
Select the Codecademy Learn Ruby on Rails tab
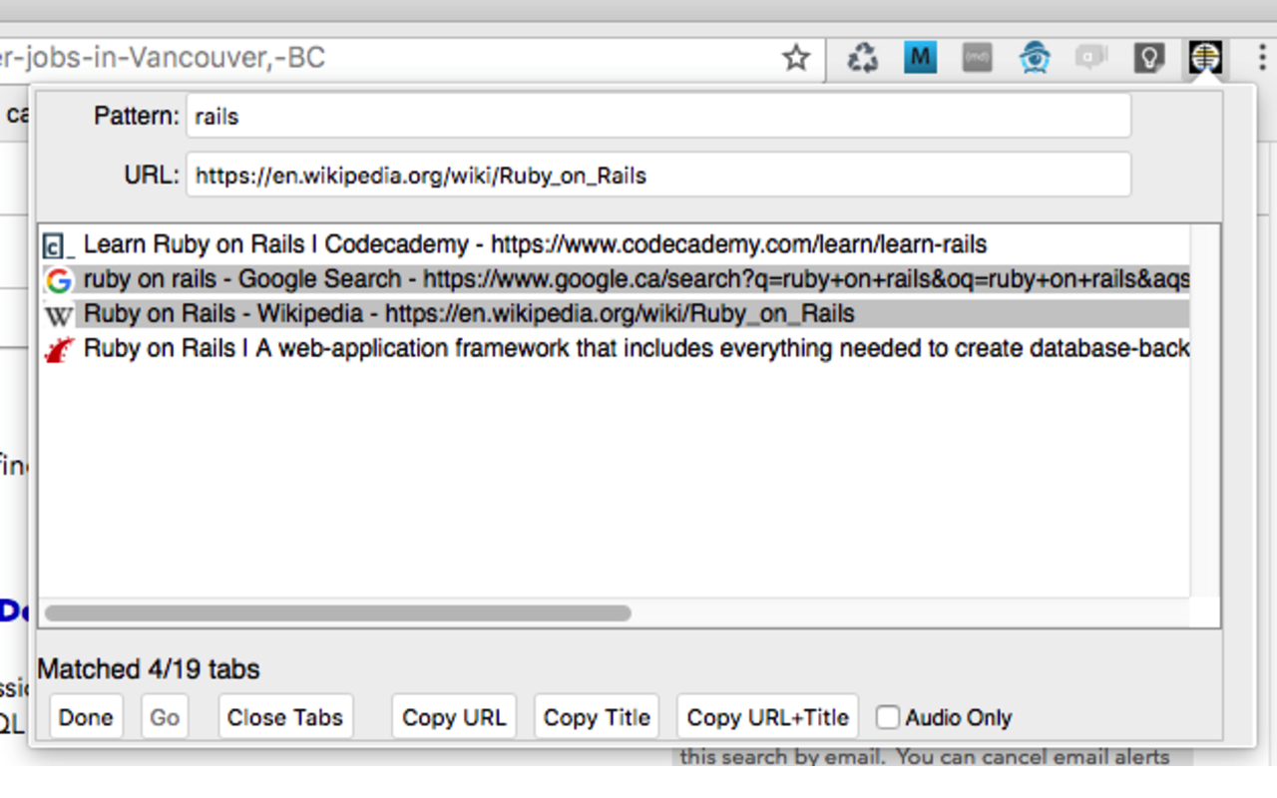coord(535,244)
